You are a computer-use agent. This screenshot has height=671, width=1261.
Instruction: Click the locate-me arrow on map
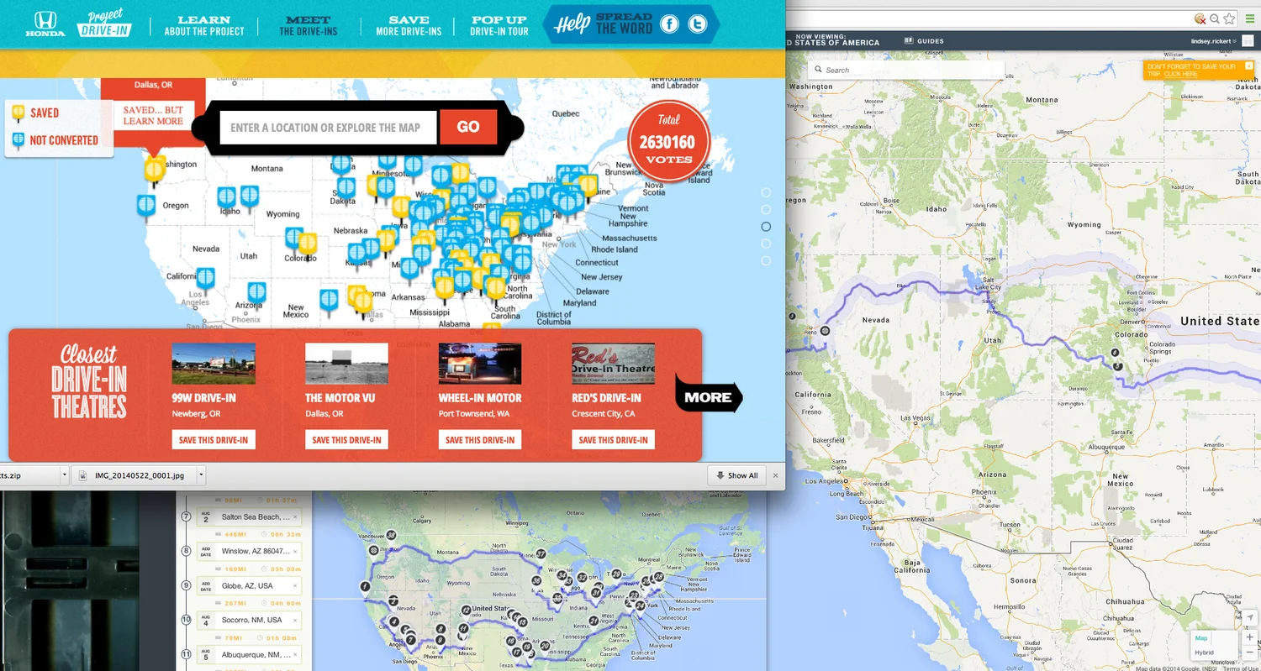1250,617
